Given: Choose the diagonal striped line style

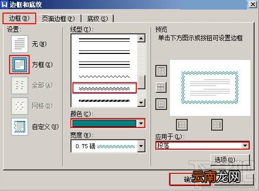Looking at the screenshot, I should [x=104, y=101].
